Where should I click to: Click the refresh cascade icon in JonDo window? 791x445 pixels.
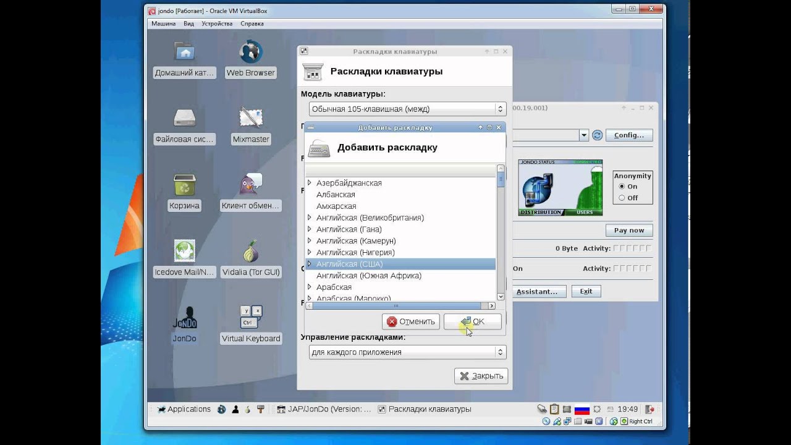(x=597, y=135)
